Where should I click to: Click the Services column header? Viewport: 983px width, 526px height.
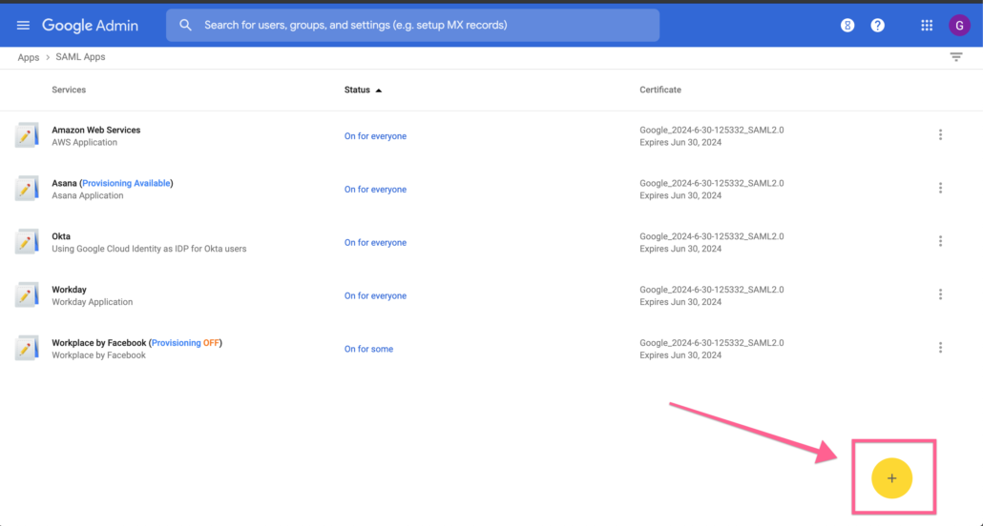pos(69,90)
